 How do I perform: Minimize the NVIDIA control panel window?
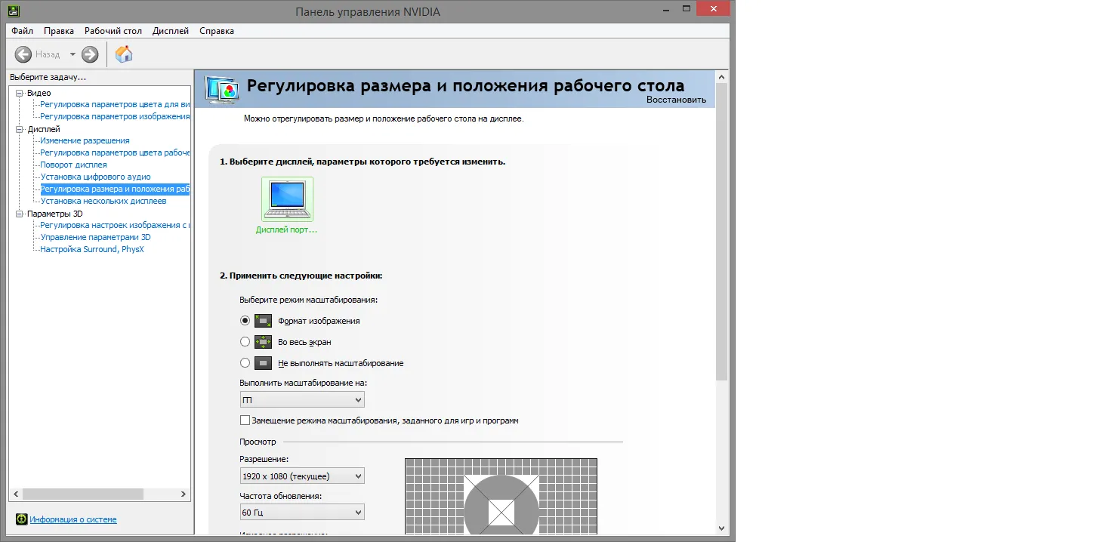pos(666,9)
